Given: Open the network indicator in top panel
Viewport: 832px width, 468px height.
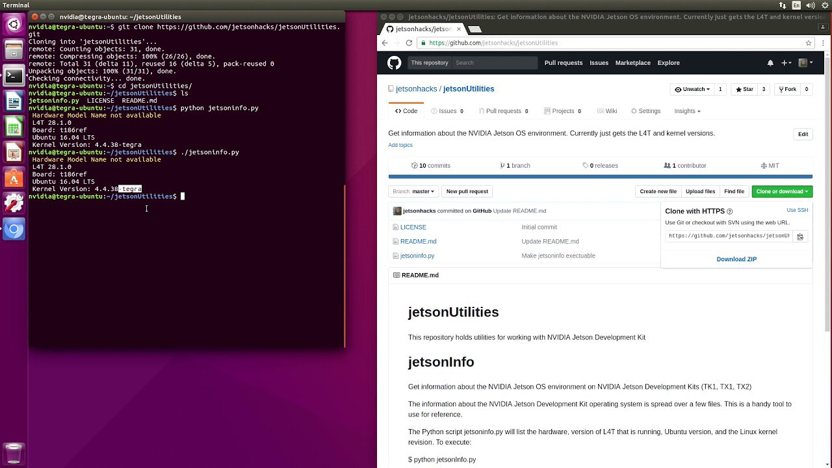Looking at the screenshot, I should 783,5.
